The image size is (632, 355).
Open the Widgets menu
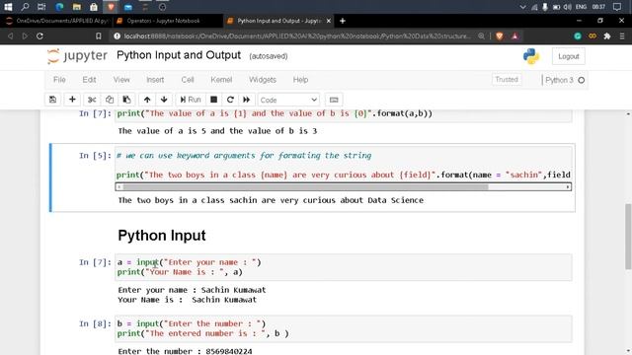[263, 80]
